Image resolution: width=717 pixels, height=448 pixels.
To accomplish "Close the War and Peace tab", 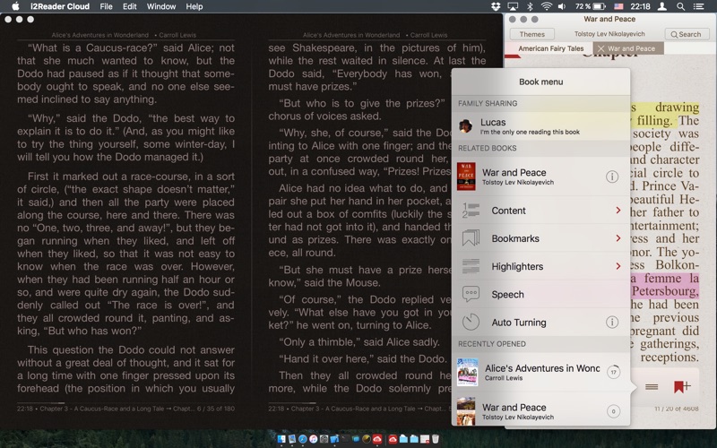I will click(600, 48).
